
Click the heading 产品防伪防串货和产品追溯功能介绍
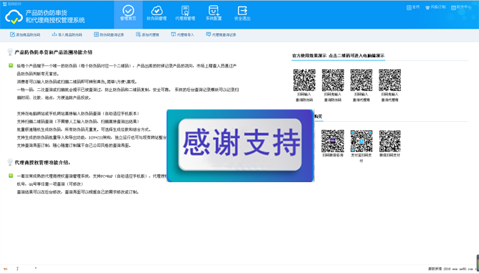[54, 52]
